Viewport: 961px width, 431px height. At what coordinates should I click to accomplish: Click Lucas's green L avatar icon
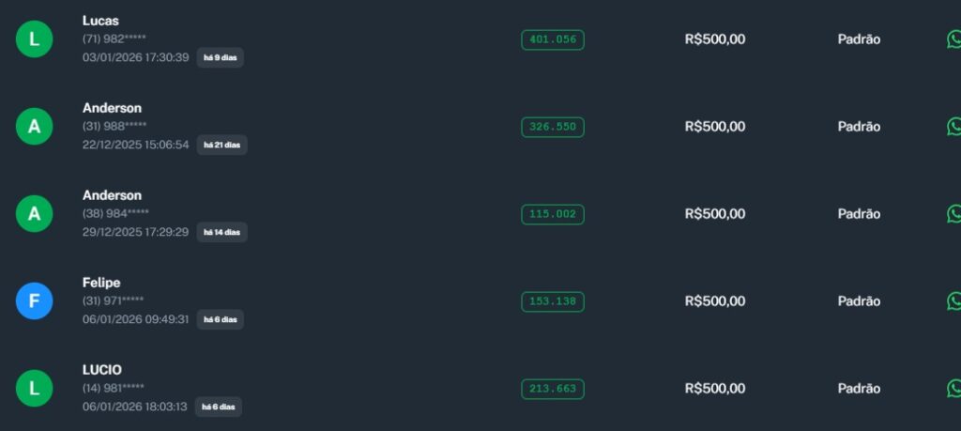point(35,39)
